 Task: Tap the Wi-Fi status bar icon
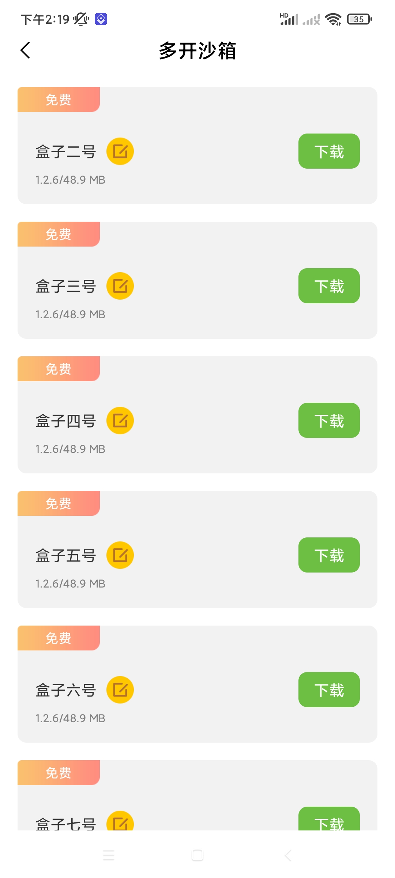333,19
